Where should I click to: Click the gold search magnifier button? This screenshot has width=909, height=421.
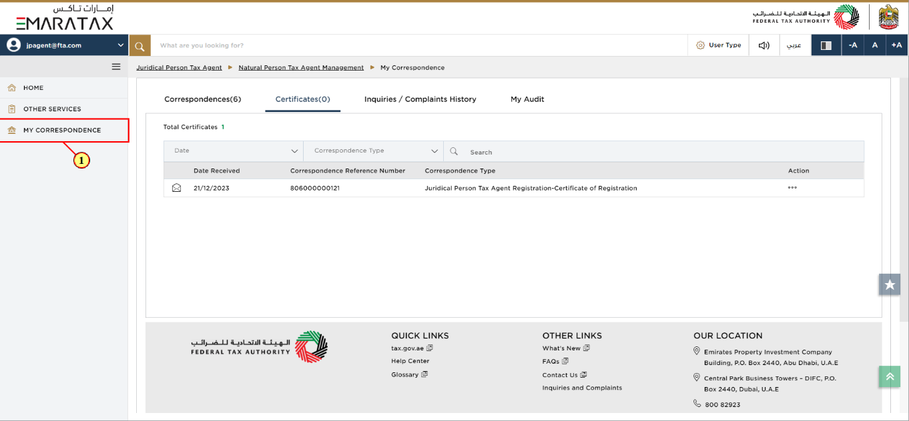click(x=139, y=45)
